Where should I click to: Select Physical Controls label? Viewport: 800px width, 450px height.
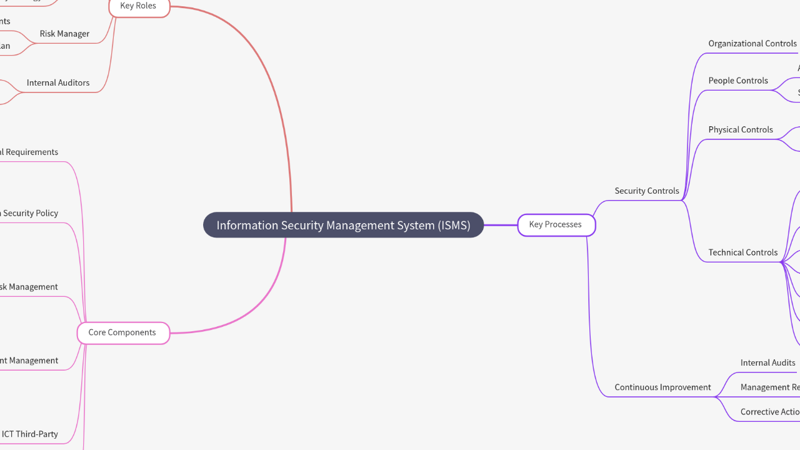(741, 129)
